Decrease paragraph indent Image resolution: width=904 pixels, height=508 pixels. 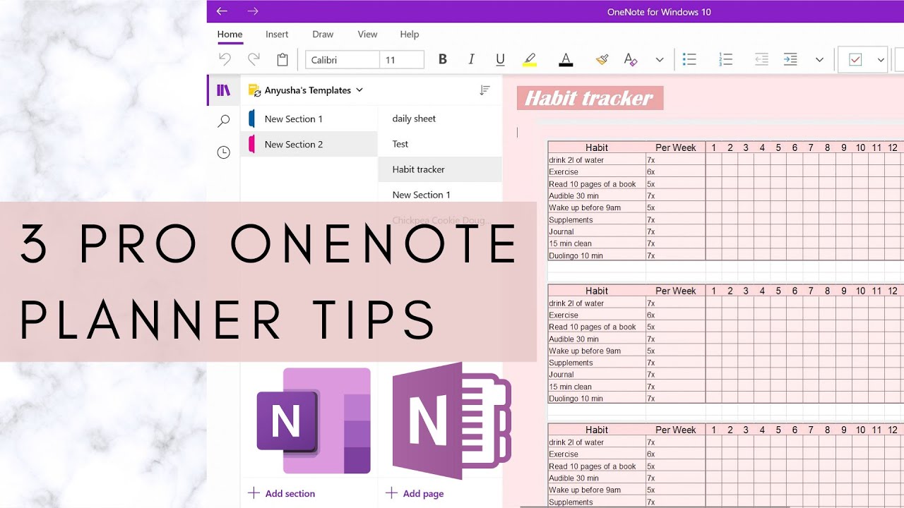761,60
